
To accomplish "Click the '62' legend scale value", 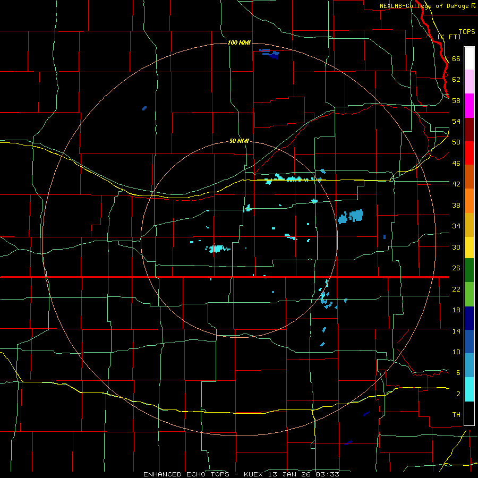I will point(456,80).
